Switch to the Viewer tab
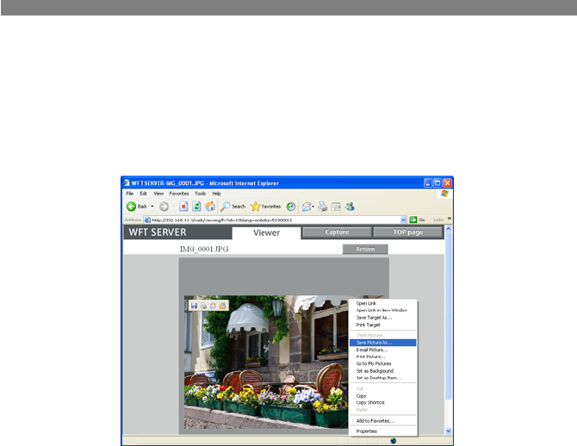This screenshot has width=577, height=446. coord(266,233)
